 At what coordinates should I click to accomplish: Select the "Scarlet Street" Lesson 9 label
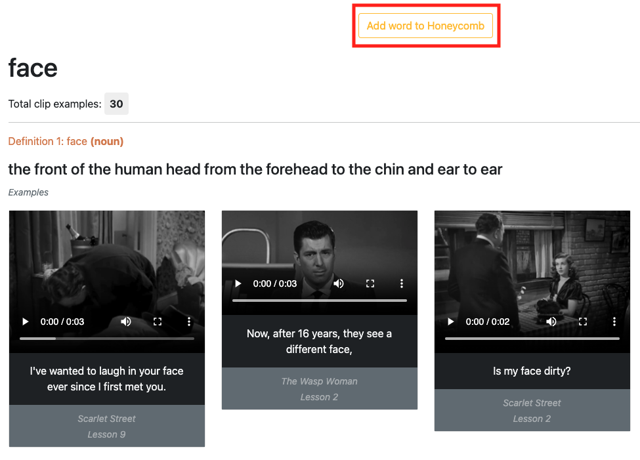tap(106, 426)
